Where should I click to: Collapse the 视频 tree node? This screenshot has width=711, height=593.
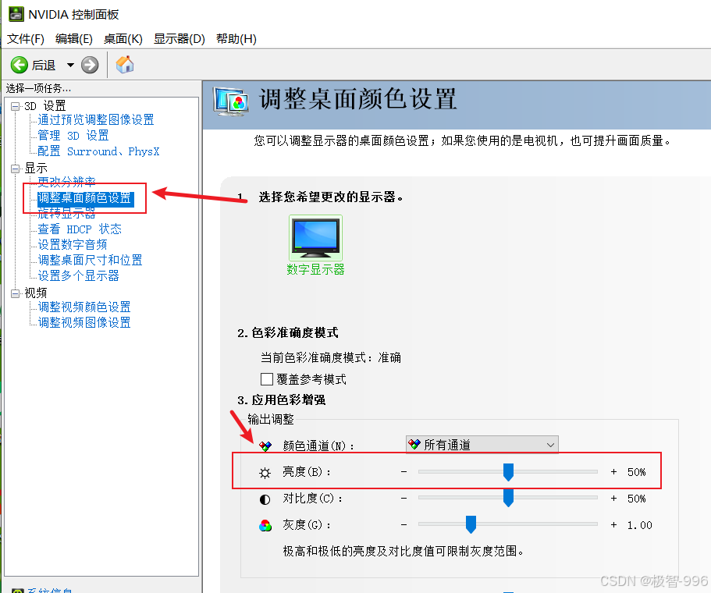pyautogui.click(x=16, y=293)
